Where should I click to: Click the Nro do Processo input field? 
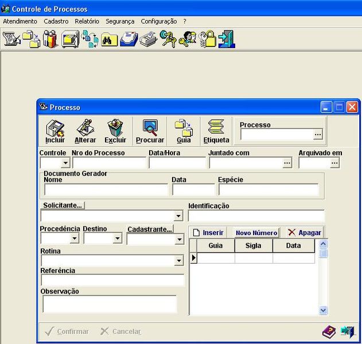click(109, 163)
